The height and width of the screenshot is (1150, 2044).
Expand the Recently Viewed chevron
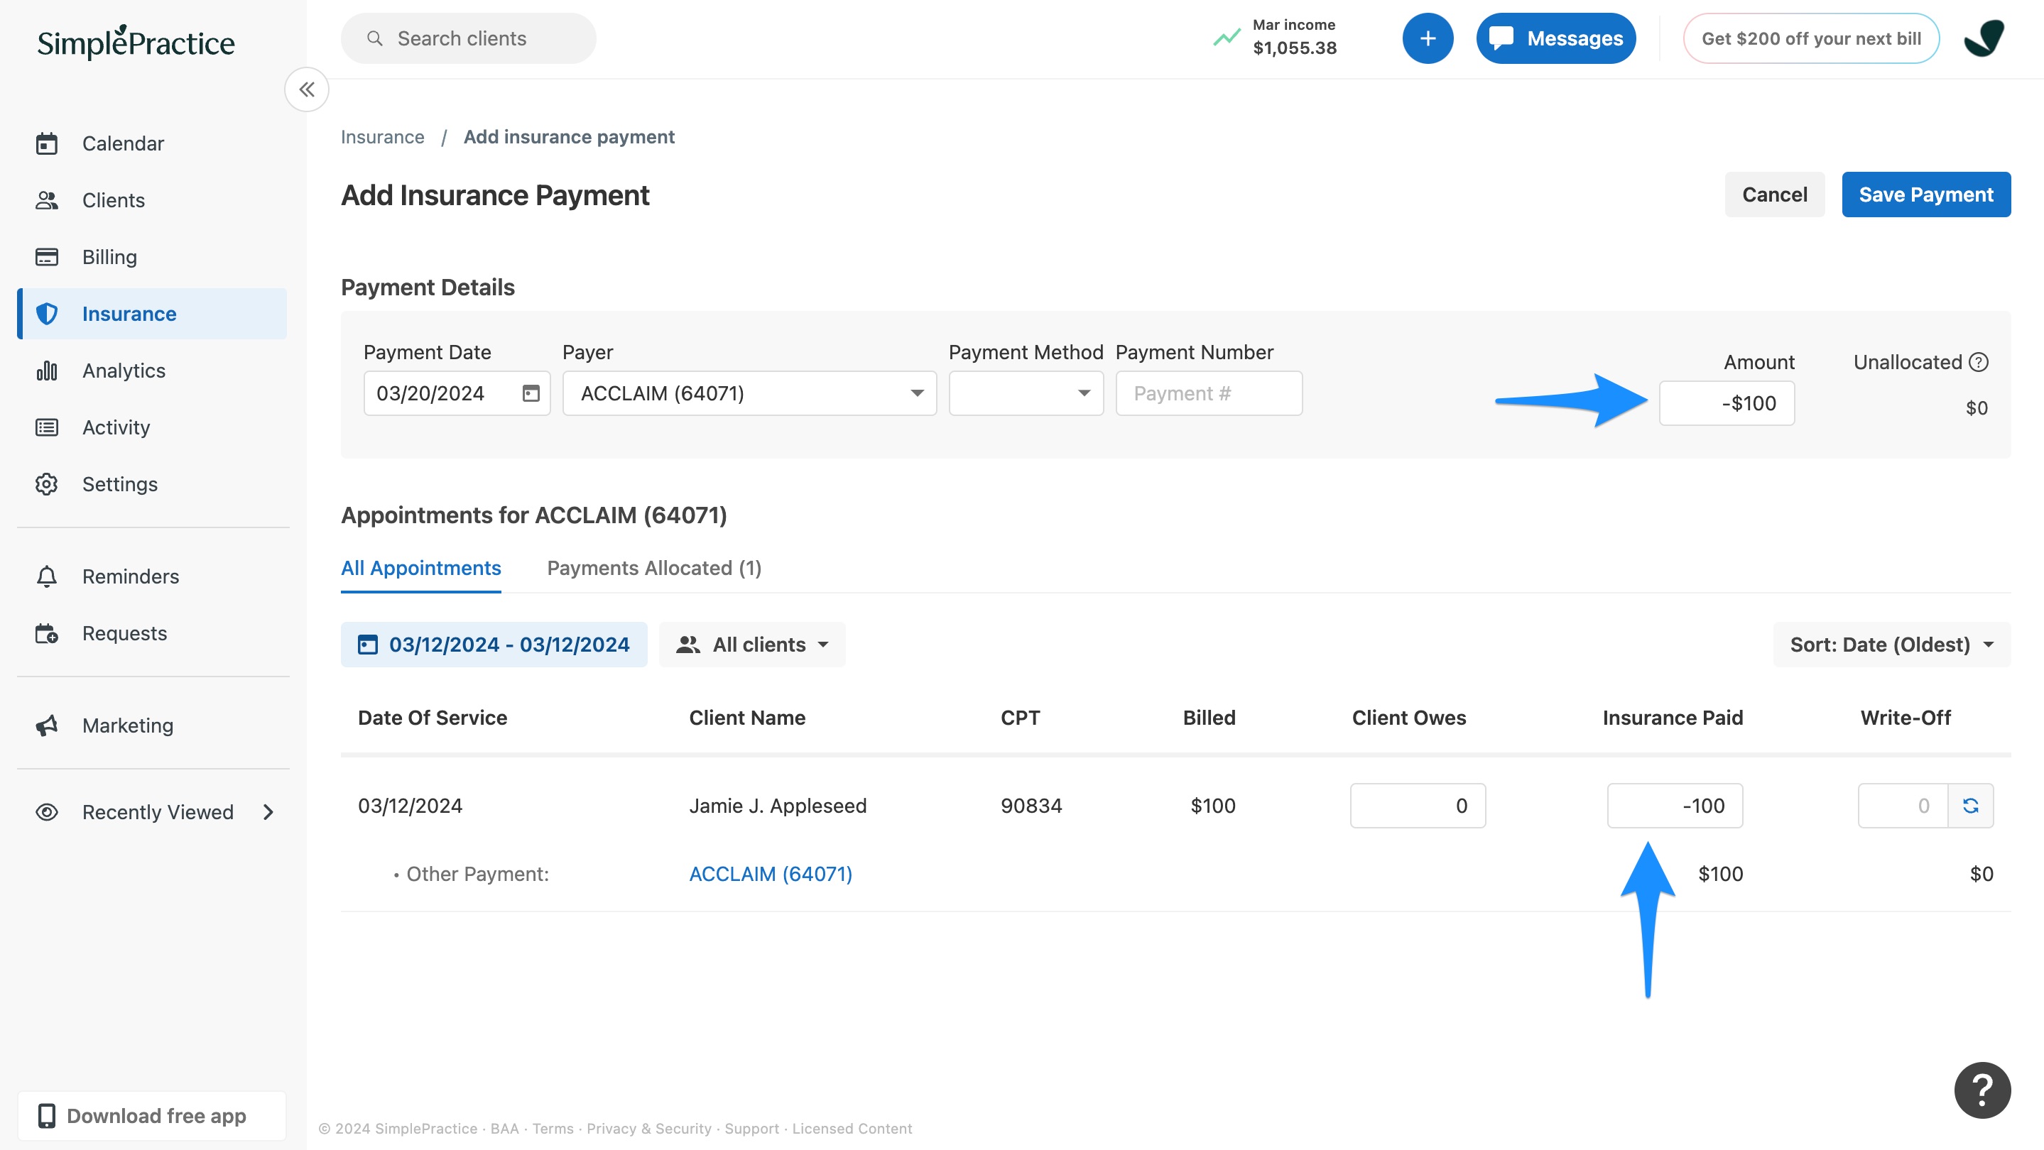[268, 812]
